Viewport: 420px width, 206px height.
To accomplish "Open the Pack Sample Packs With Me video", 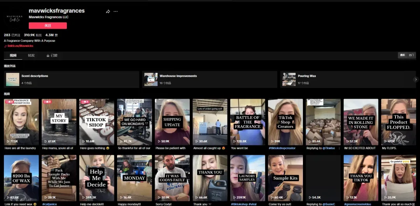I will 59,178.
